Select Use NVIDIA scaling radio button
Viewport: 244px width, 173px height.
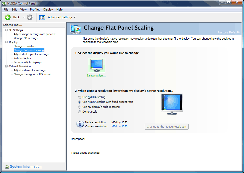pyautogui.click(x=80, y=97)
